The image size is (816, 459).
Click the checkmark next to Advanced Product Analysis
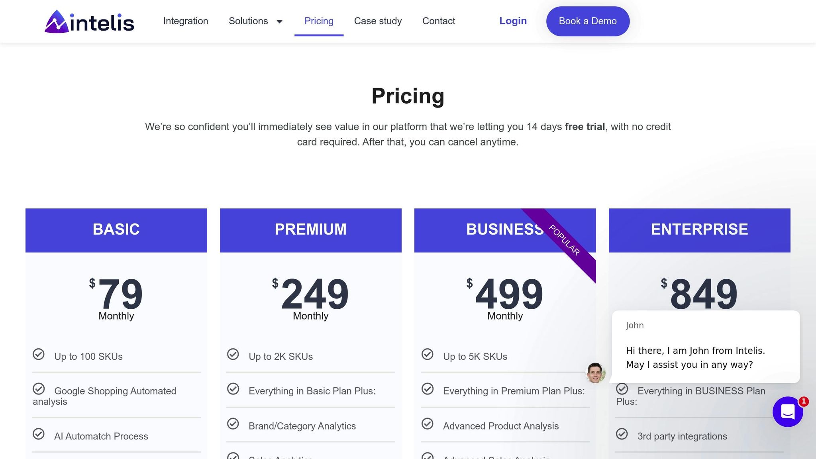pos(428,424)
